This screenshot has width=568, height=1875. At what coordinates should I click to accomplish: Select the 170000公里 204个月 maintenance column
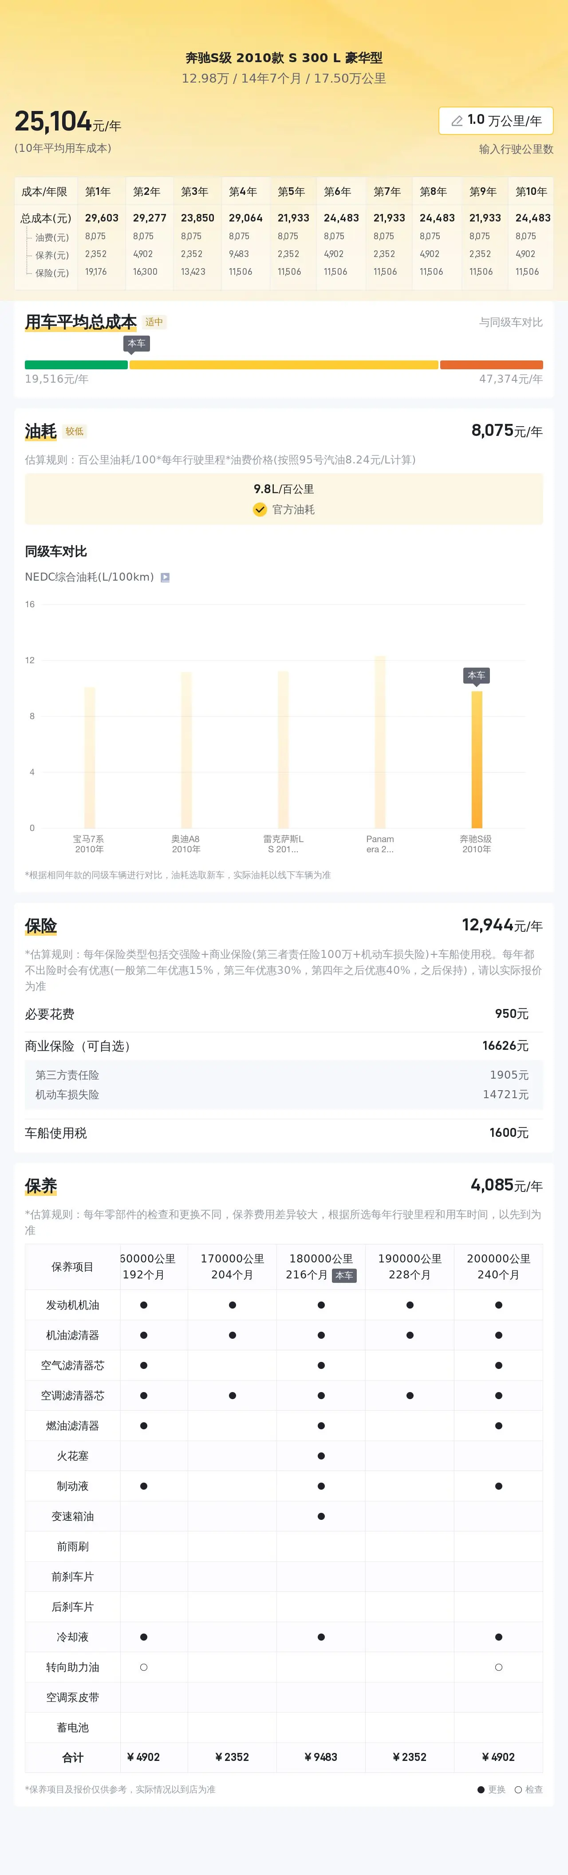[232, 1266]
